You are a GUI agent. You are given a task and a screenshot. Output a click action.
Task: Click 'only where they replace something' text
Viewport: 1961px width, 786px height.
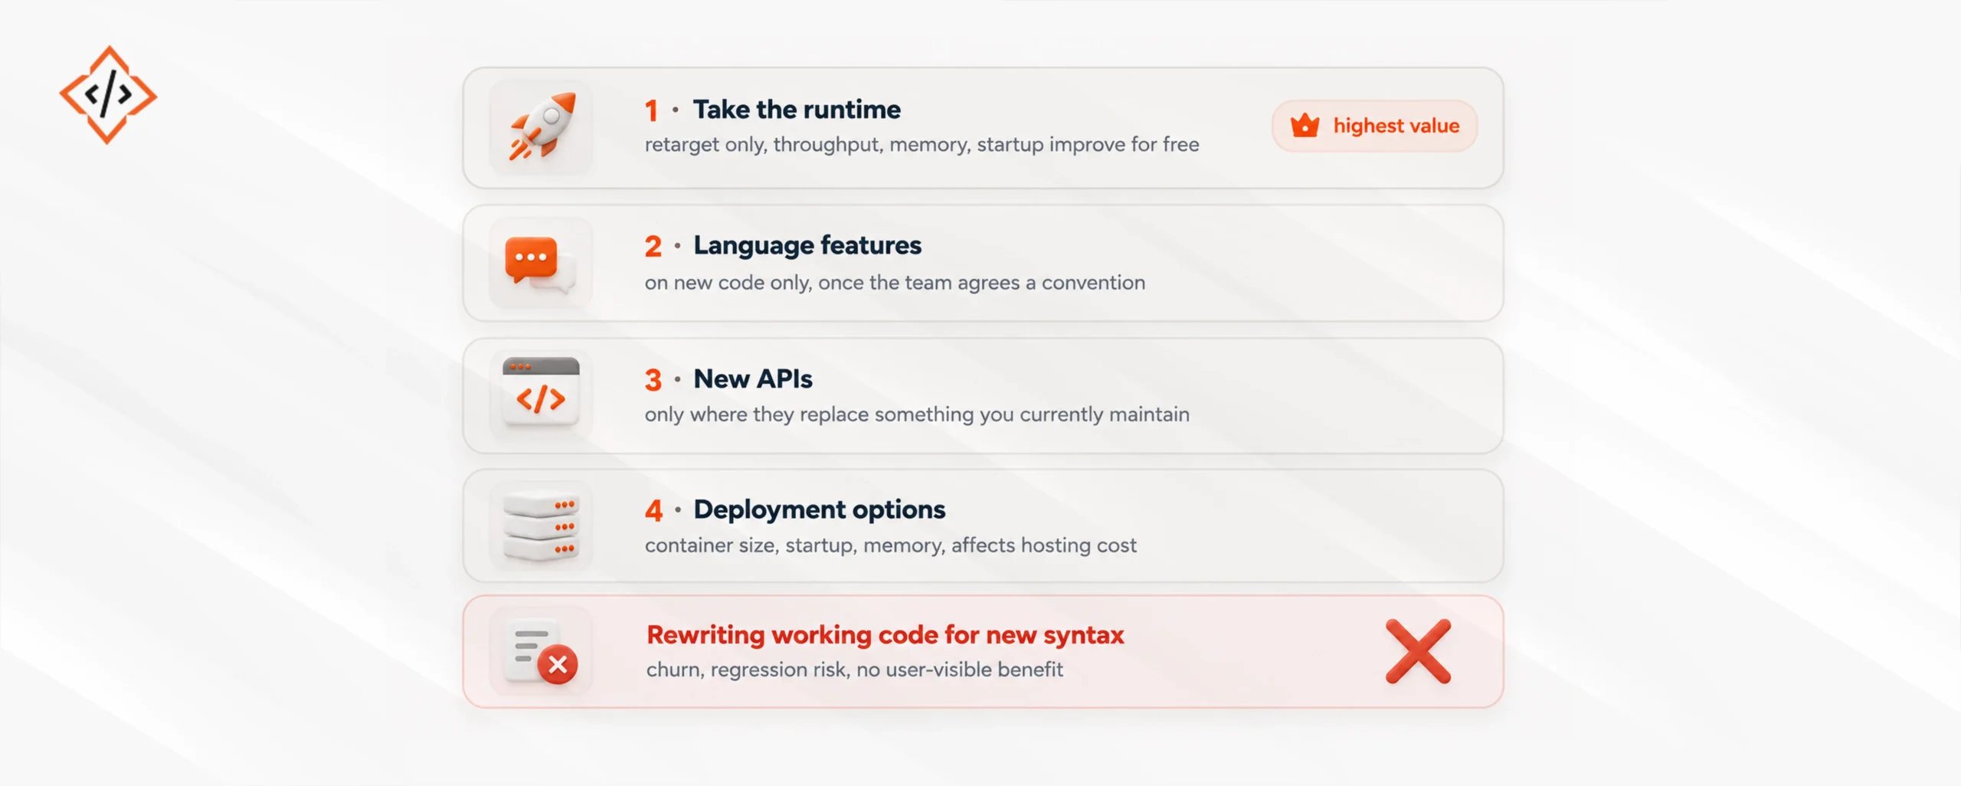coord(917,414)
